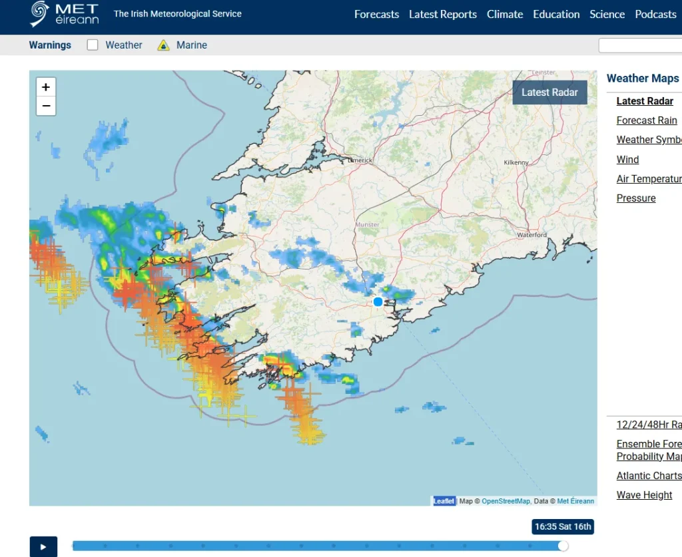Viewport: 682px width, 557px height.
Task: View the Air Temperature map
Action: coord(649,178)
